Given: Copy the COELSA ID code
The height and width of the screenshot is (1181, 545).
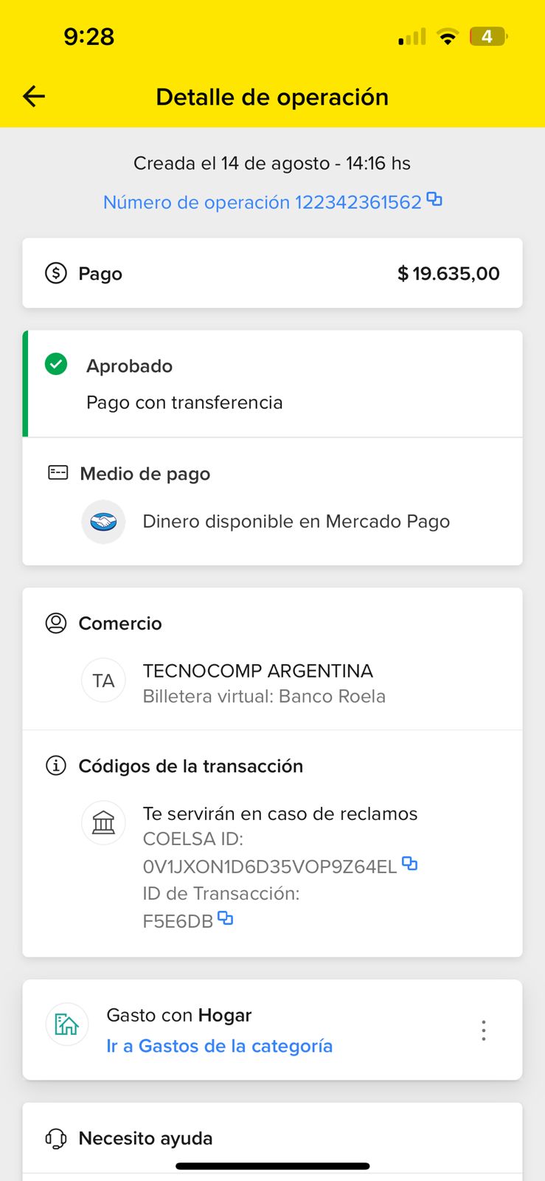Looking at the screenshot, I should [410, 863].
